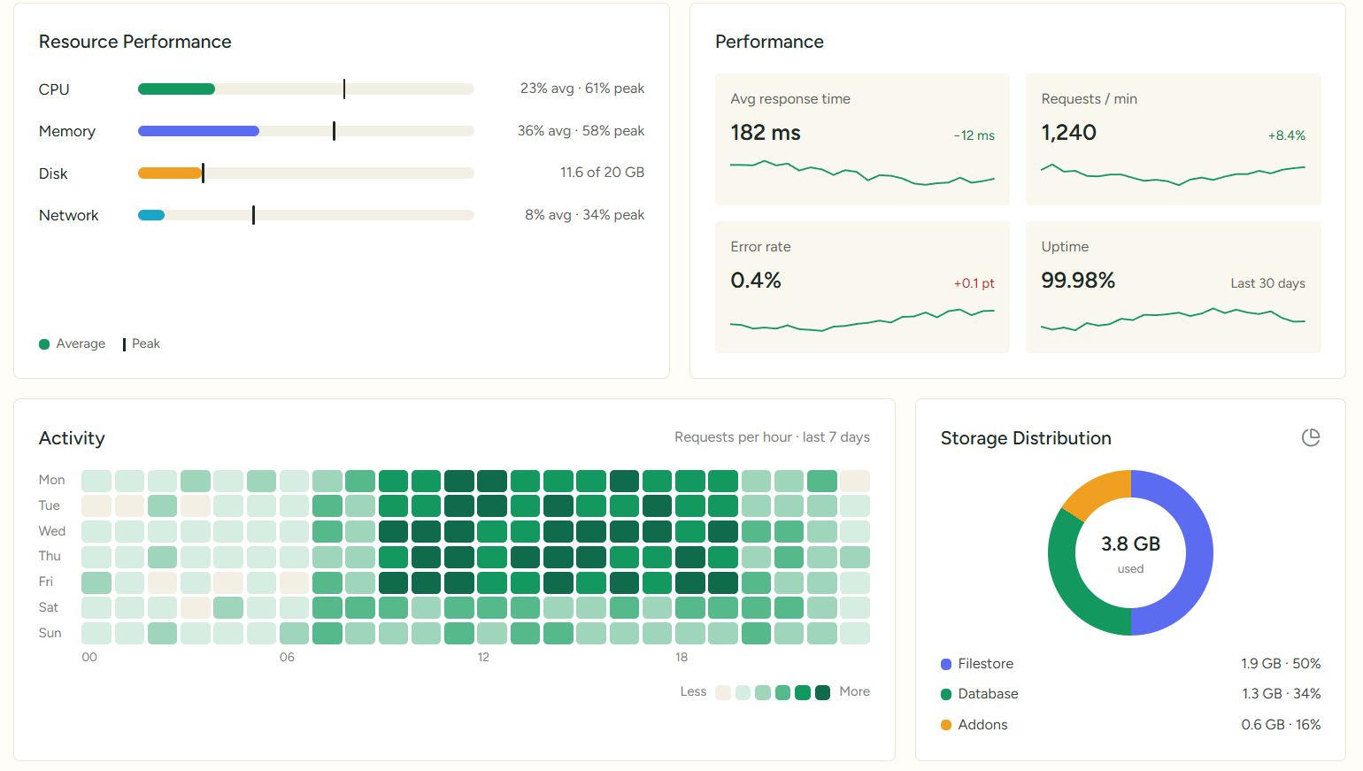
Task: Click the darkest green swatch beside More
Action: click(822, 692)
